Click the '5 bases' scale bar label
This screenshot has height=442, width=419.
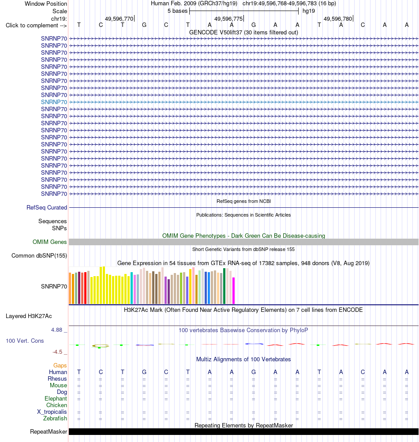(x=177, y=11)
